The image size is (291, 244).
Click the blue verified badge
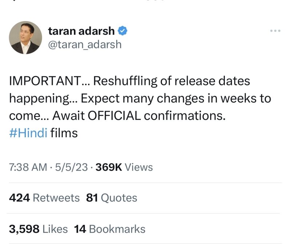123,31
